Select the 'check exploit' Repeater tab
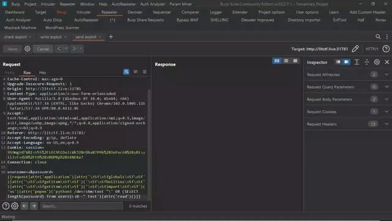The width and height of the screenshot is (392, 221). point(15,37)
